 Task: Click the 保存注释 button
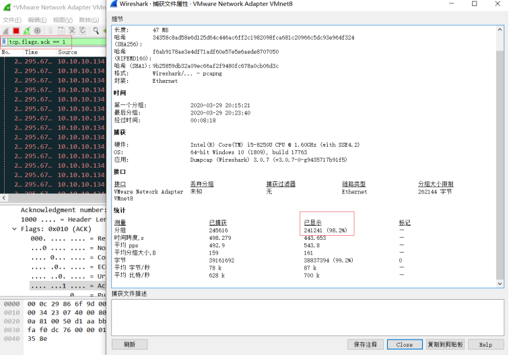pyautogui.click(x=366, y=344)
